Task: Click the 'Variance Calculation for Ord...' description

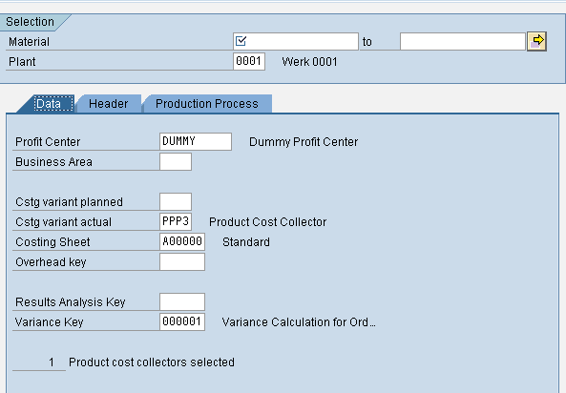Action: pyautogui.click(x=299, y=321)
